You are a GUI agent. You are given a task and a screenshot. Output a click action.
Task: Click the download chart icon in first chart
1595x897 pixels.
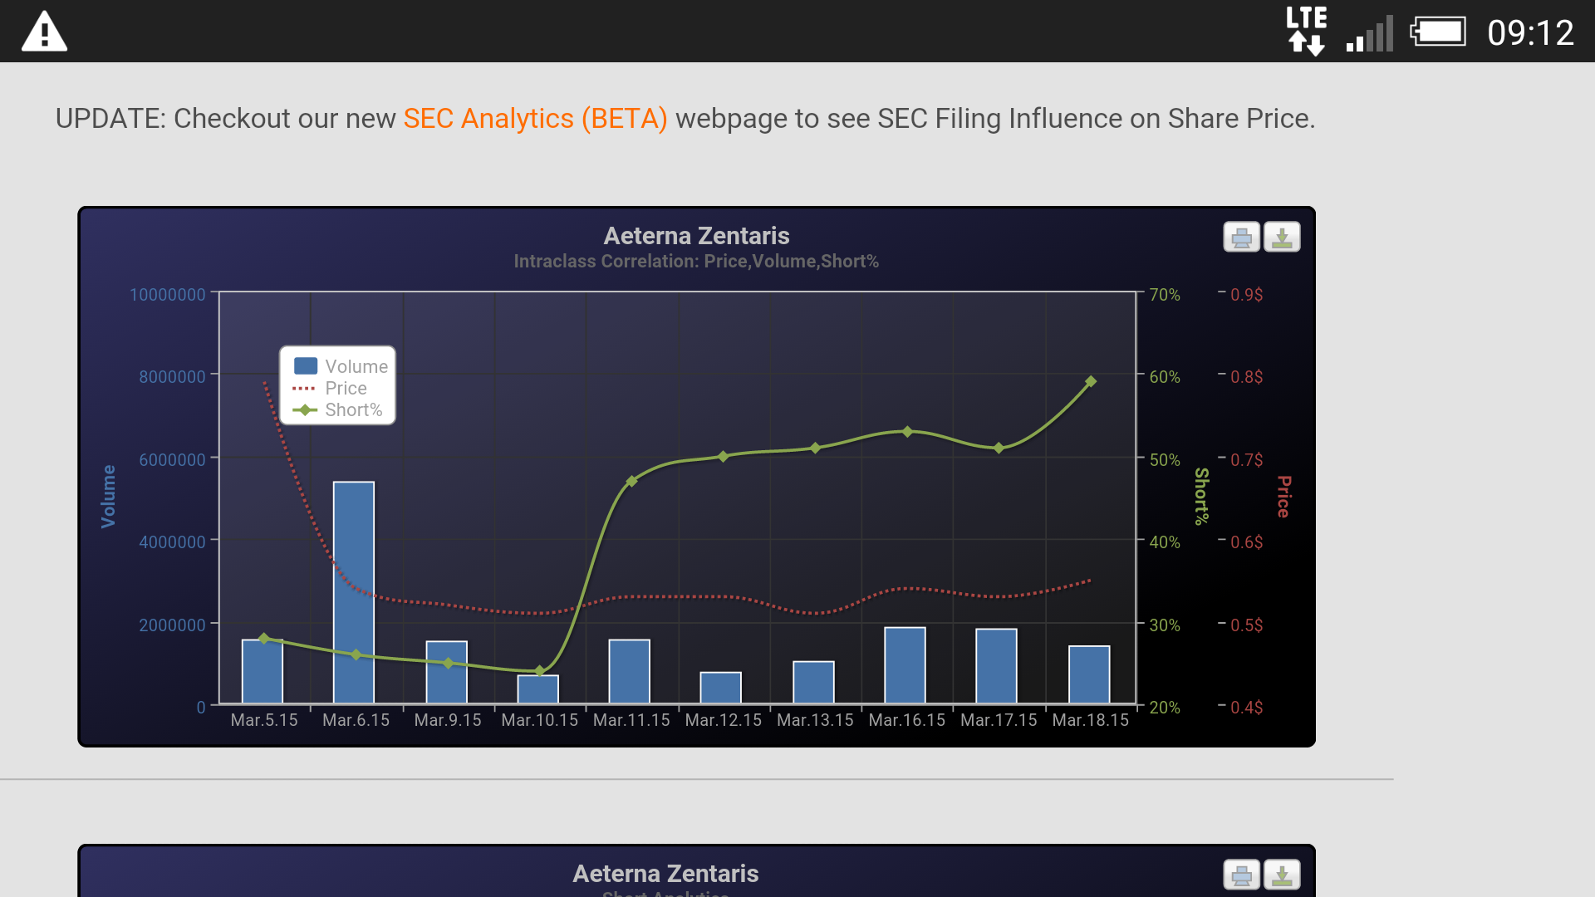tap(1282, 238)
